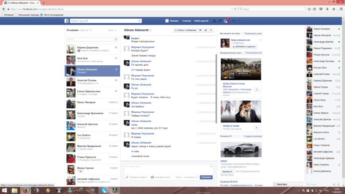Click the Посмотреть всех link
This screenshot has height=194, width=345.
pyautogui.click(x=253, y=33)
